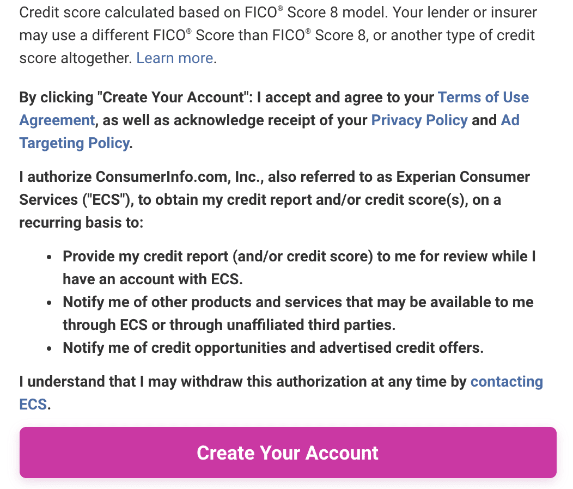This screenshot has height=489, width=573.
Task: Open the Privacy Policy link
Action: [419, 120]
